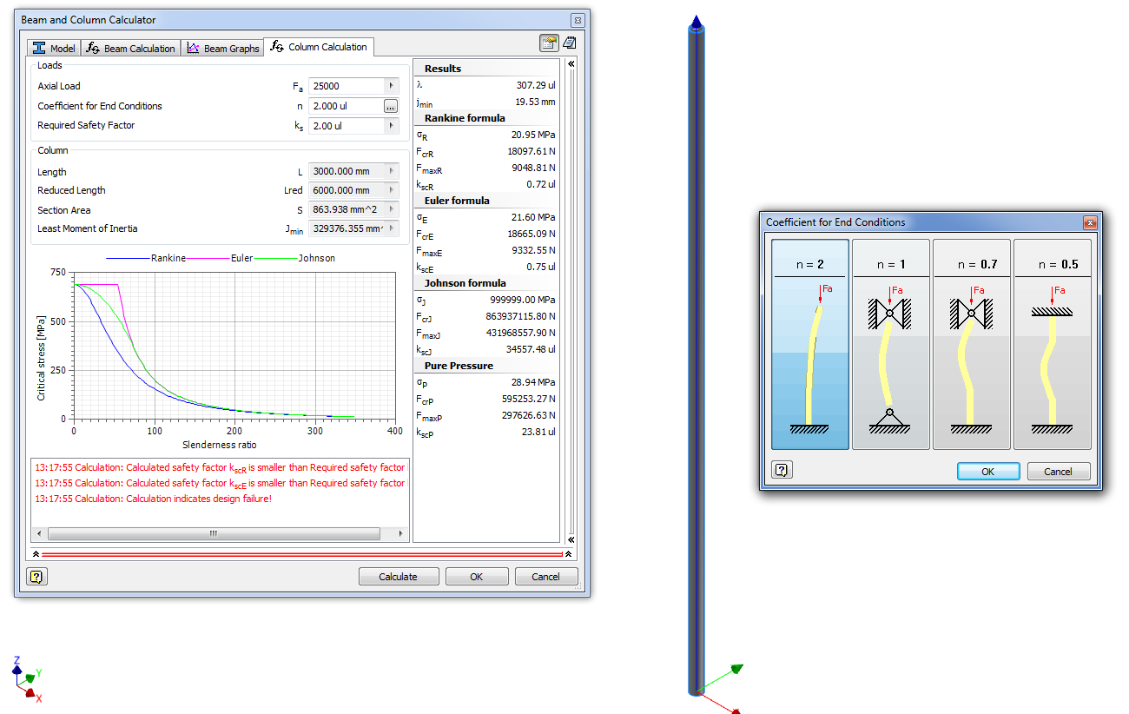Image resolution: width=1129 pixels, height=714 pixels.
Task: Click the Help icon in Coefficient for End Conditions
Action: pyautogui.click(x=780, y=469)
